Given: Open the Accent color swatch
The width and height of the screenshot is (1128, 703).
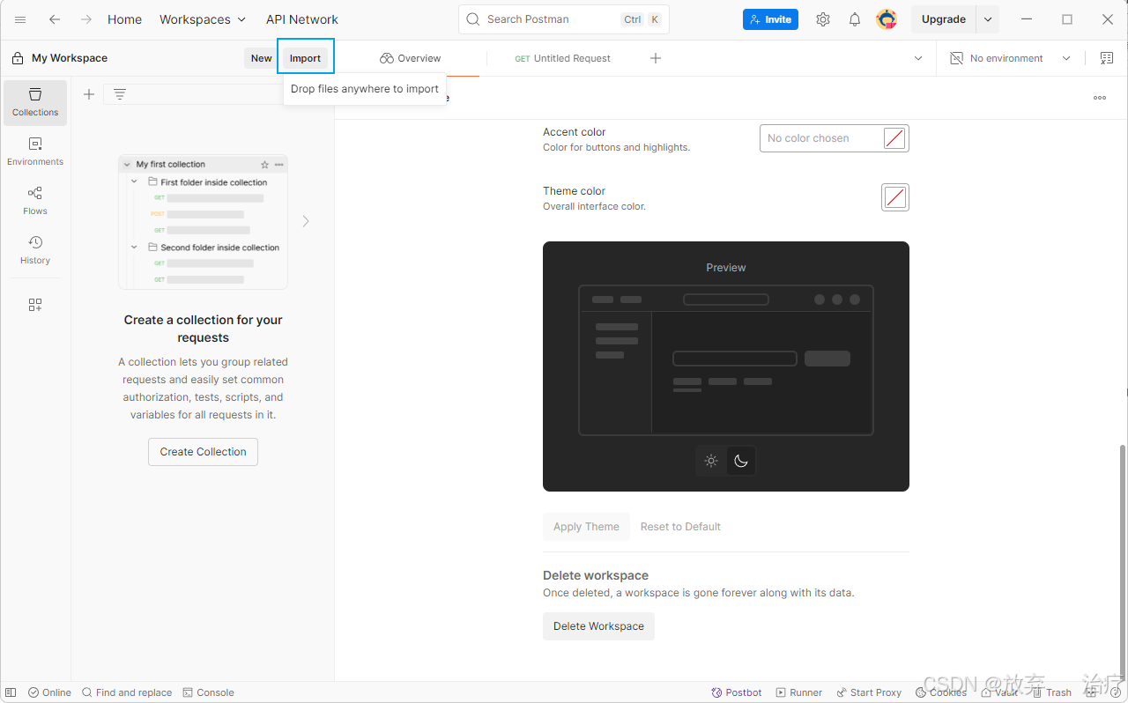Looking at the screenshot, I should (x=894, y=138).
